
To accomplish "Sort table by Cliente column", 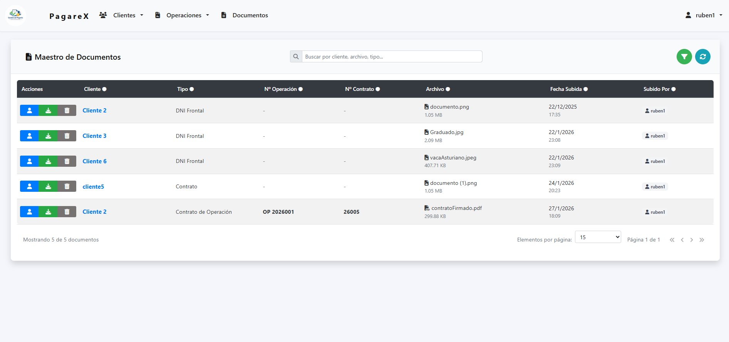I will point(95,89).
